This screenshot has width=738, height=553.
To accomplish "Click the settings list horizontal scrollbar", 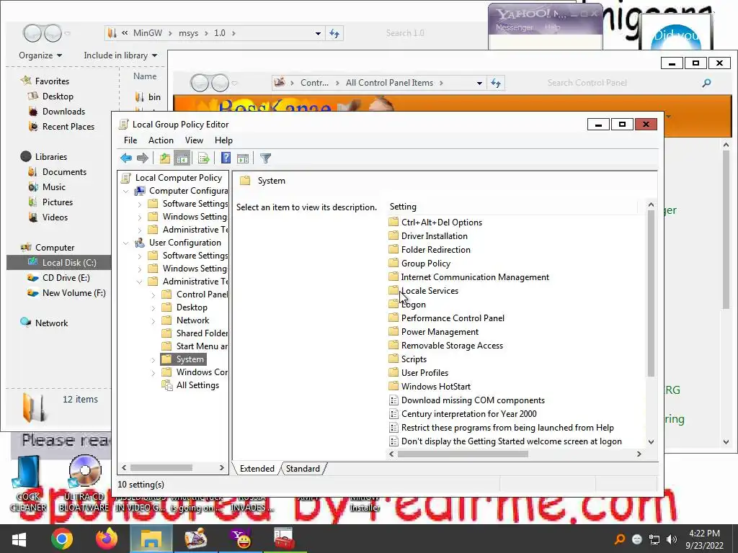I will [x=463, y=454].
